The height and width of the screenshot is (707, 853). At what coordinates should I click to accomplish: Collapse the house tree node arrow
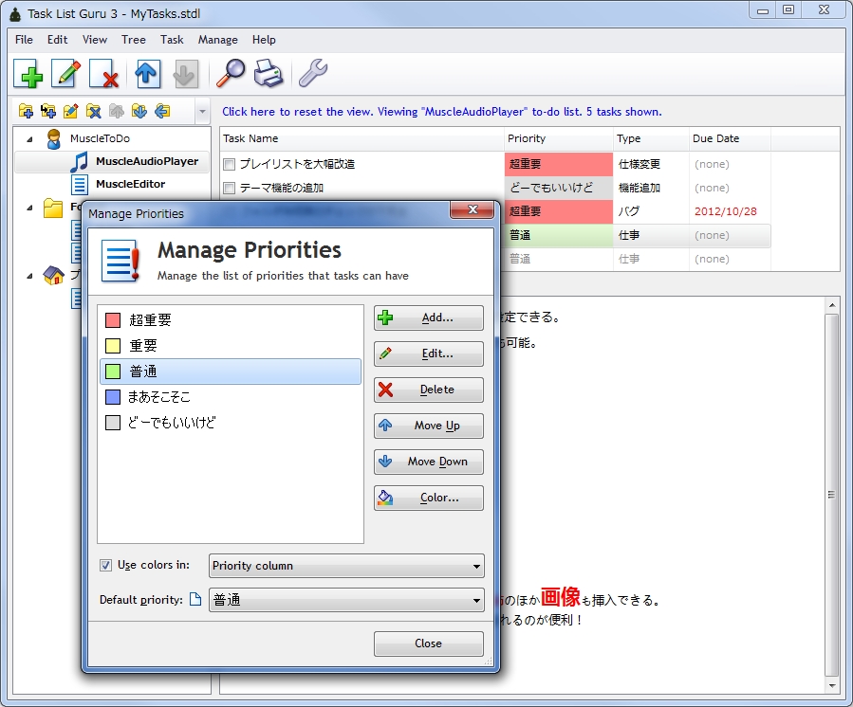30,276
